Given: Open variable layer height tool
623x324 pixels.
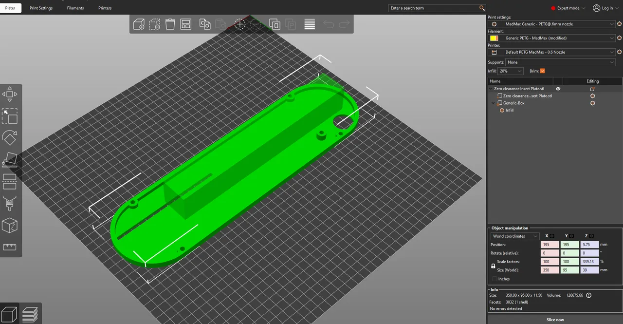Looking at the screenshot, I should click(x=310, y=24).
